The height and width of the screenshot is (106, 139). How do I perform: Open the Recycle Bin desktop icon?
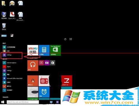click(4, 27)
